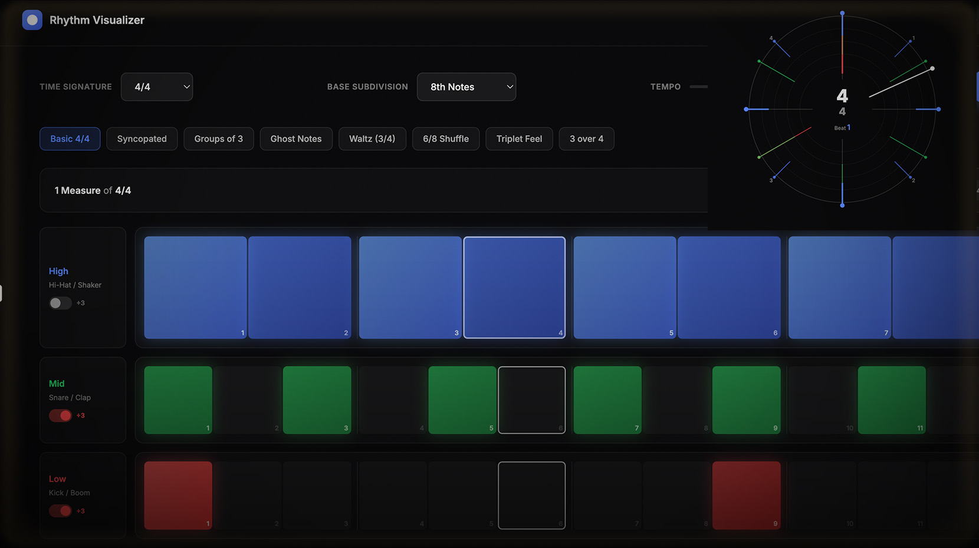
Task: Turn on outlined Mid track step 6
Action: (532, 400)
